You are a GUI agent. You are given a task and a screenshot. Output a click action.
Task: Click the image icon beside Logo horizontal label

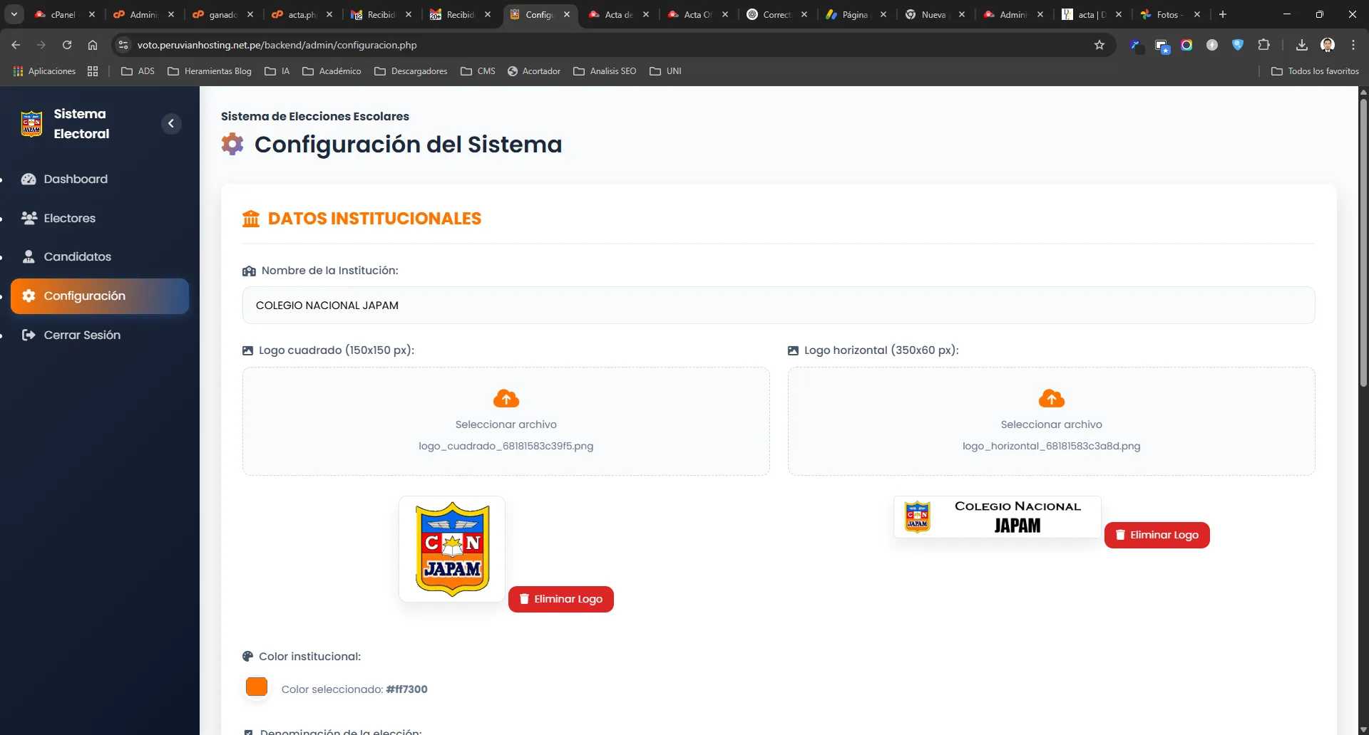click(793, 350)
